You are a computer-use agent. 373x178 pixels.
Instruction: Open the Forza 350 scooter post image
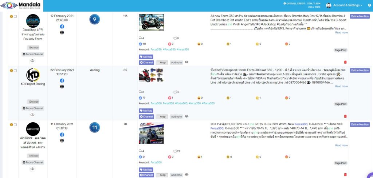click(x=151, y=22)
